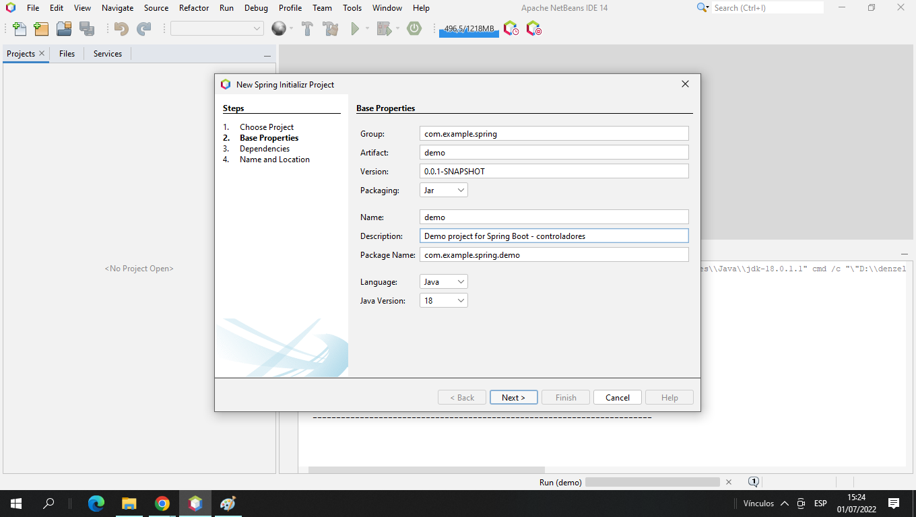Image resolution: width=916 pixels, height=517 pixels.
Task: Click the Package Name text field
Action: (554, 254)
